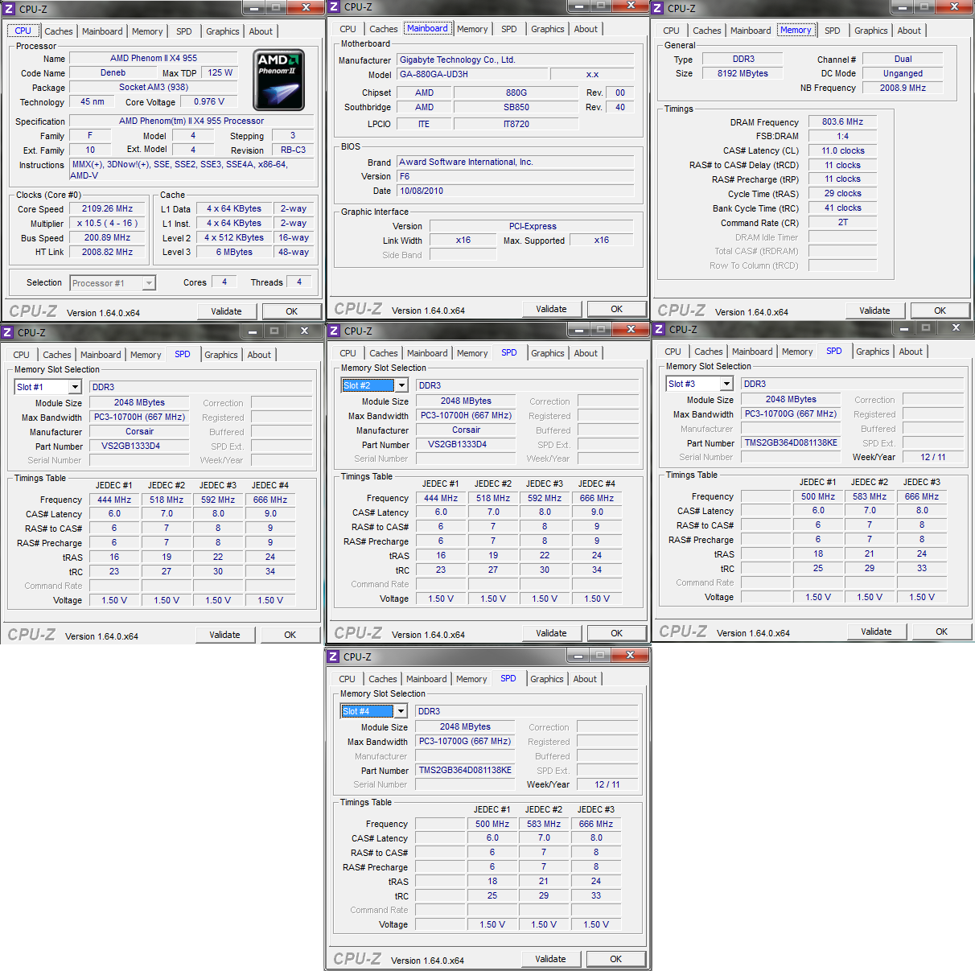This screenshot has width=975, height=971.
Task: Click the code name value 'Deneb'
Action: tap(113, 72)
